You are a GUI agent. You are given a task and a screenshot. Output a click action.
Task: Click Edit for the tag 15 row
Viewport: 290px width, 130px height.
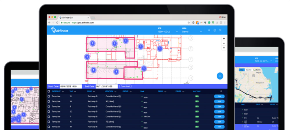(x=219, y=96)
